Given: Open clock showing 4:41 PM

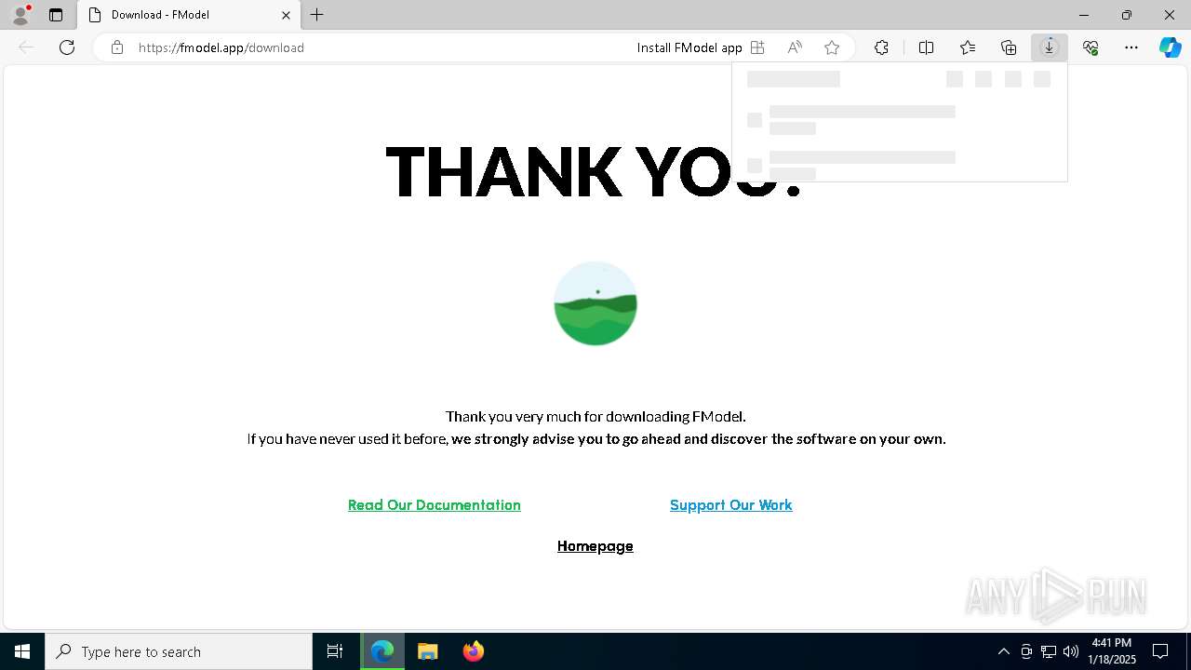Looking at the screenshot, I should [x=1112, y=651].
